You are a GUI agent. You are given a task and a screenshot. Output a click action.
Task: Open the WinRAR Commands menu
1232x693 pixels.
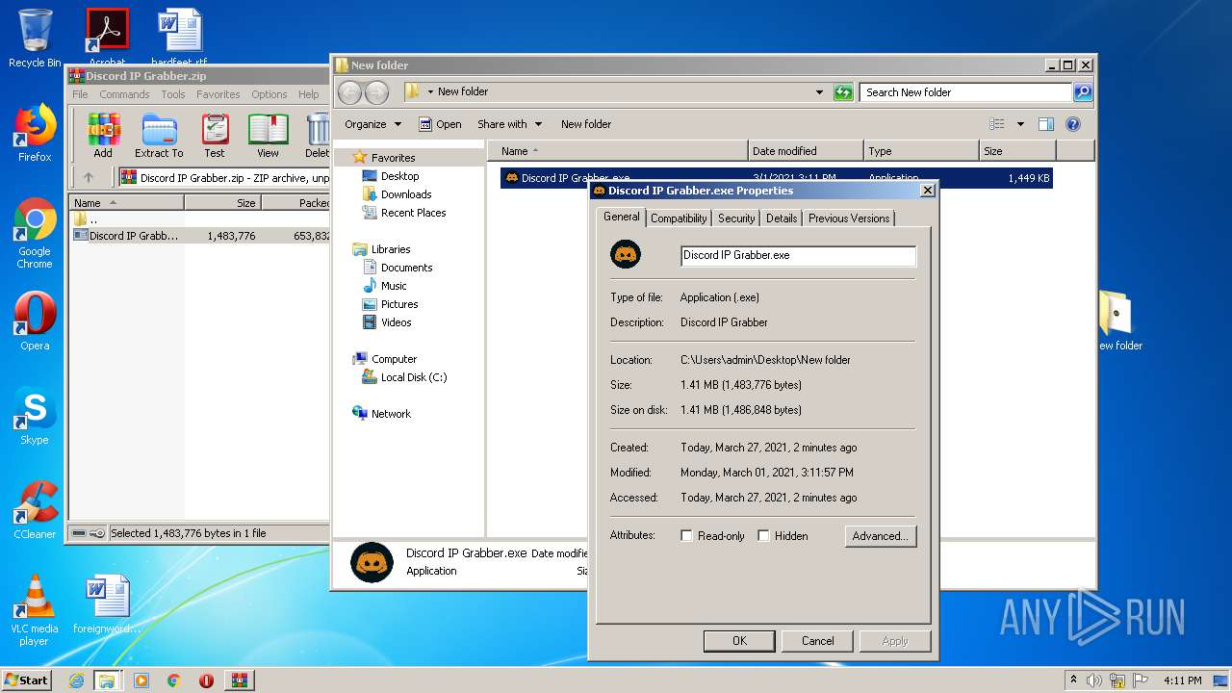124,94
